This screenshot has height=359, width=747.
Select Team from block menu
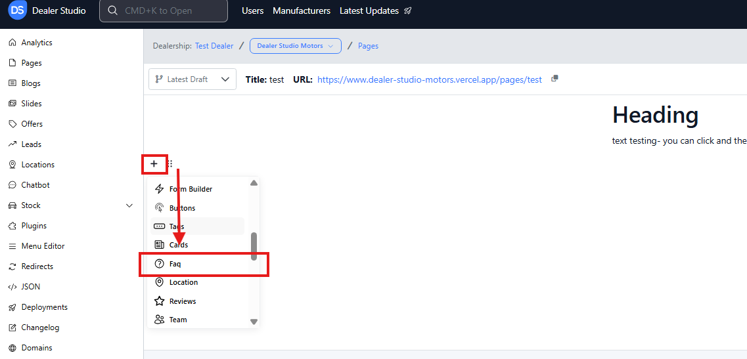click(x=177, y=320)
